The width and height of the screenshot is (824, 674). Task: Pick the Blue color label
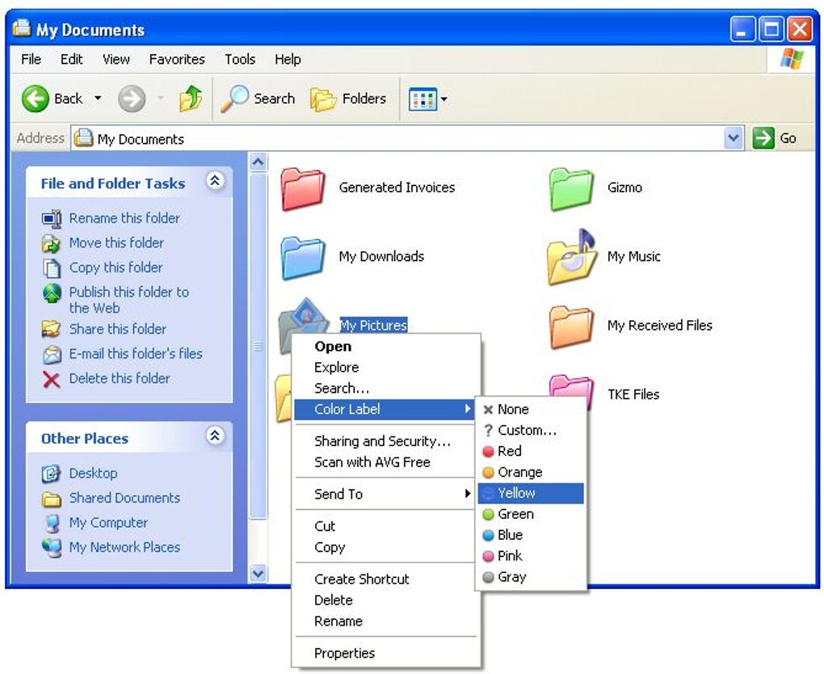(531, 535)
